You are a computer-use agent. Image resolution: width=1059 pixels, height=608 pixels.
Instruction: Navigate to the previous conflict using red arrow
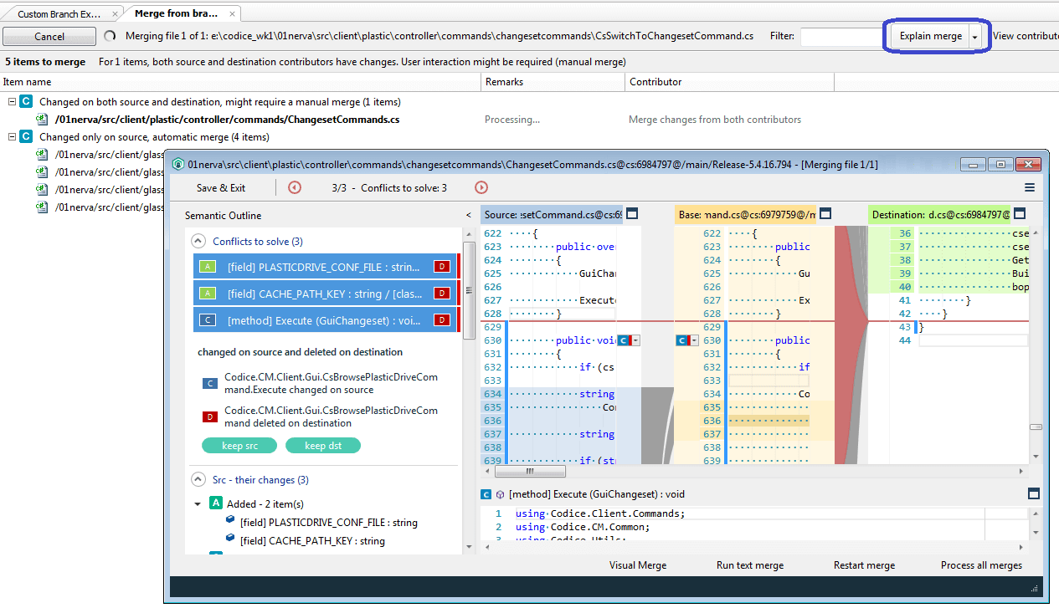coord(295,187)
